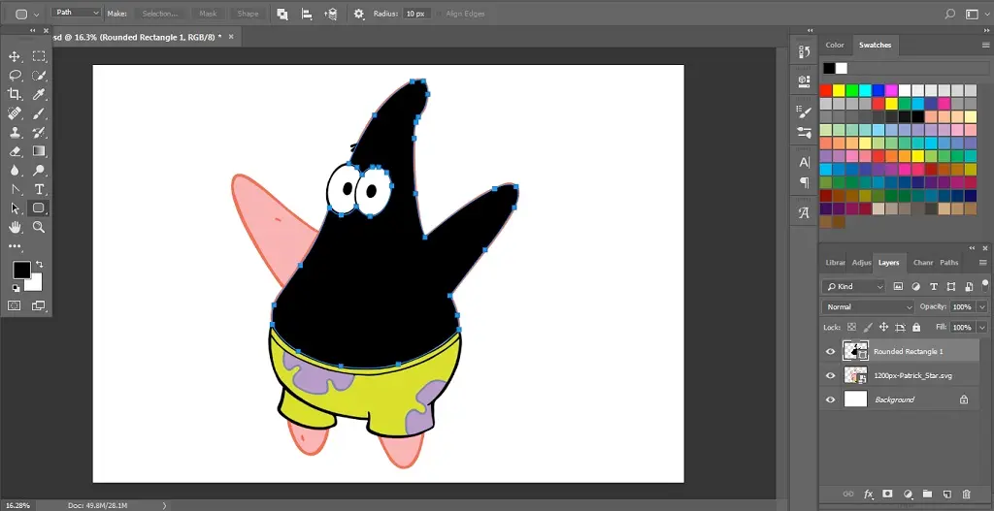
Task: Switch to the Swatches tab
Action: 875,45
